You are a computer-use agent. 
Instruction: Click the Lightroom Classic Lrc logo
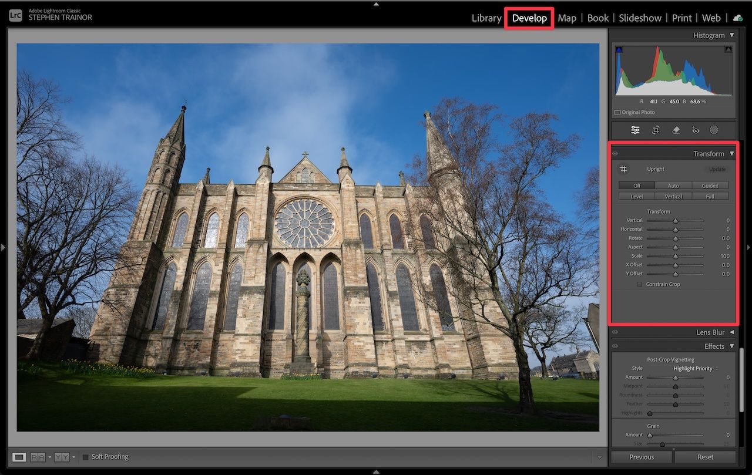[x=16, y=16]
